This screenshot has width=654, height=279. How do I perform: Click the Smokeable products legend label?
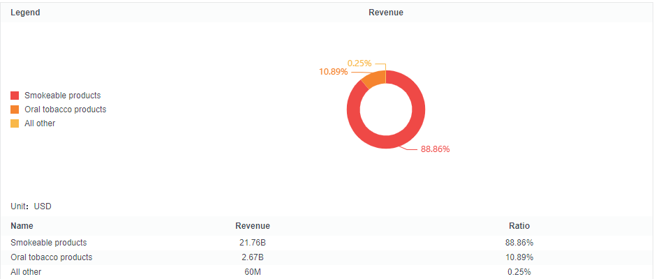coord(63,96)
